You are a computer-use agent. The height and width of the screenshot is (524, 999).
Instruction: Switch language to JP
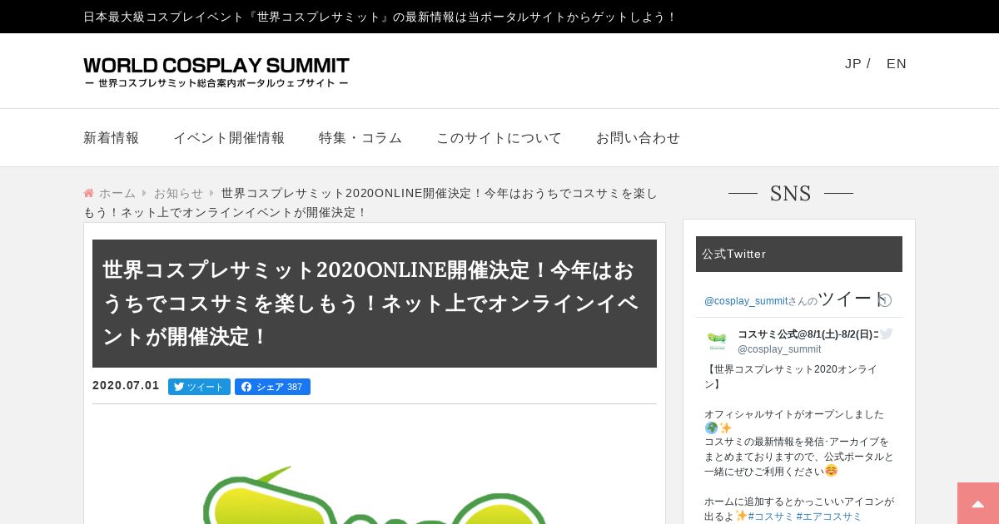[x=853, y=64]
